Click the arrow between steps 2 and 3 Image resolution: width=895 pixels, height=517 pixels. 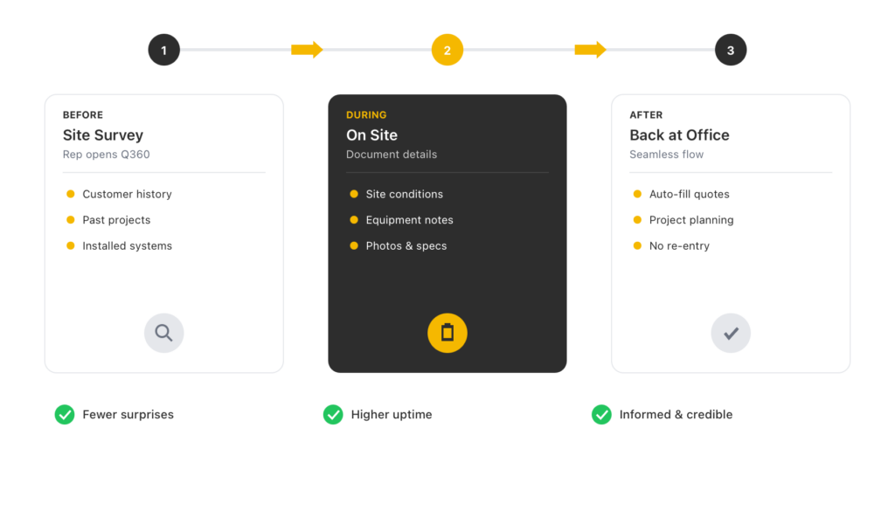click(590, 50)
